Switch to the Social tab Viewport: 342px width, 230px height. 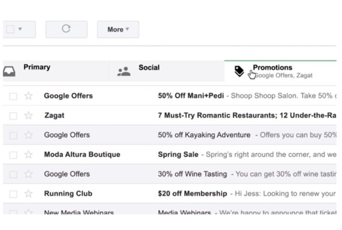click(167, 71)
